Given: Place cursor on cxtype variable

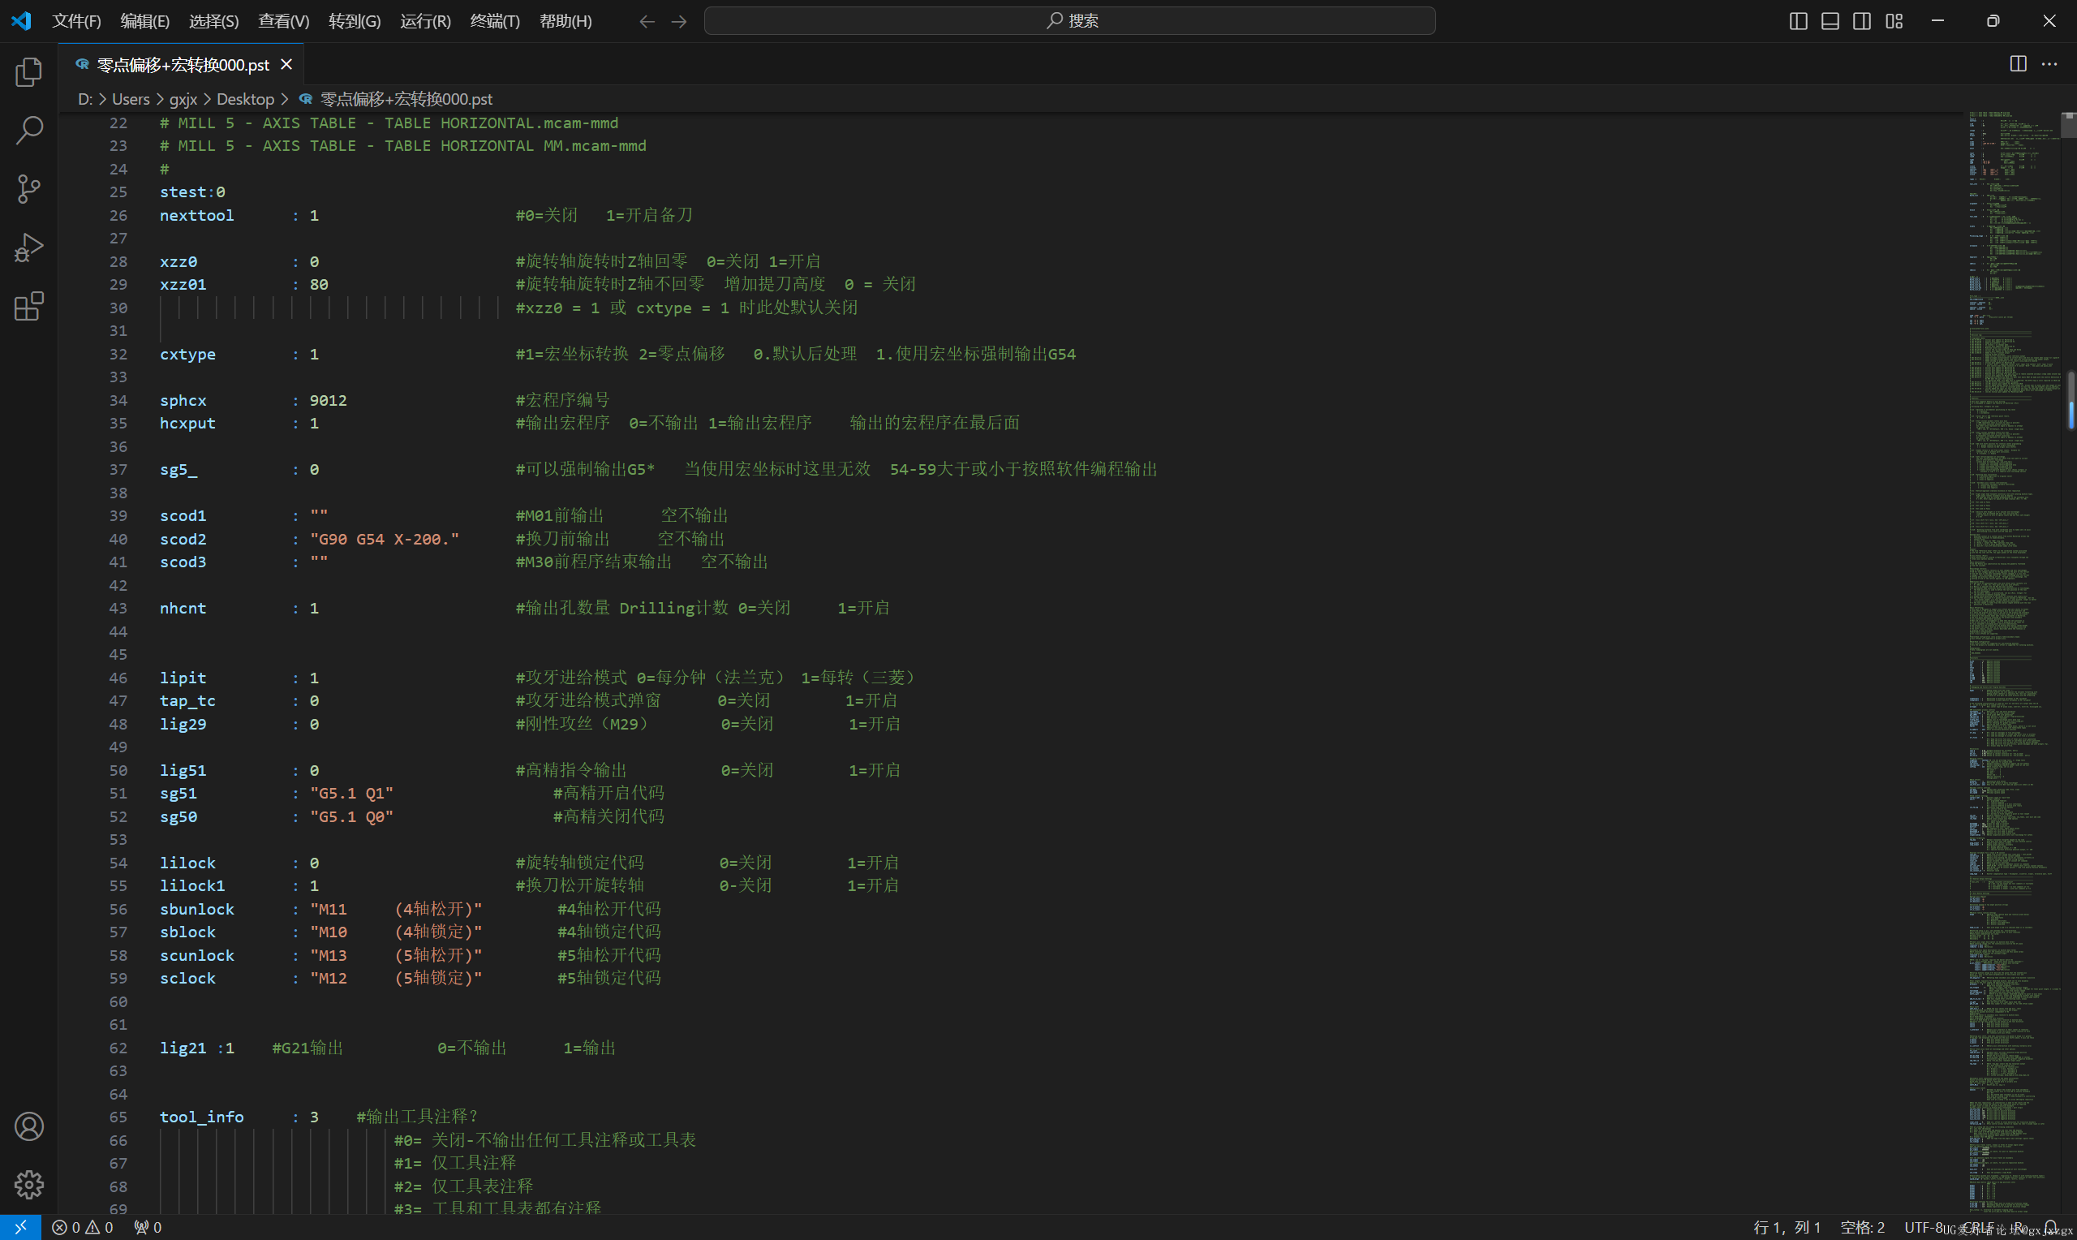Looking at the screenshot, I should (x=188, y=355).
